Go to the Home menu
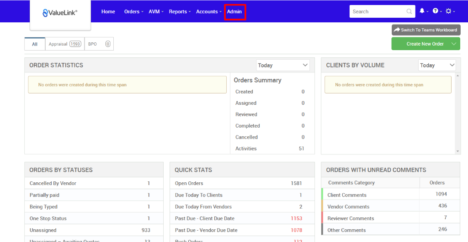Viewport: 468px width, 242px height. [108, 11]
